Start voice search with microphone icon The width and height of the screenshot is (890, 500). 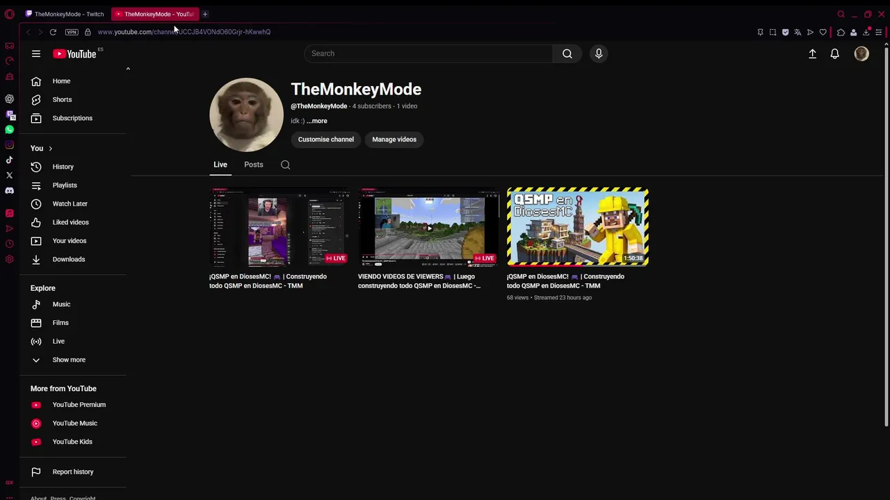coord(599,53)
